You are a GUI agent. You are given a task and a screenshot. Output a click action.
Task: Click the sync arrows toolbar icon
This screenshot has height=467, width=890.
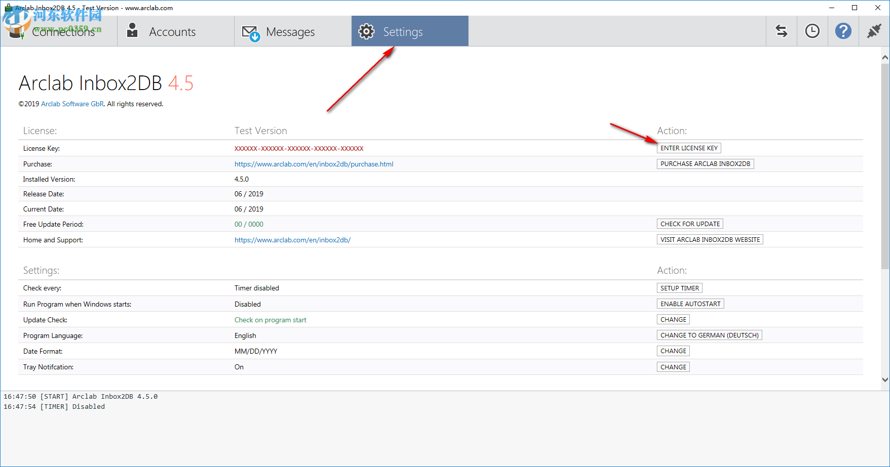(782, 31)
